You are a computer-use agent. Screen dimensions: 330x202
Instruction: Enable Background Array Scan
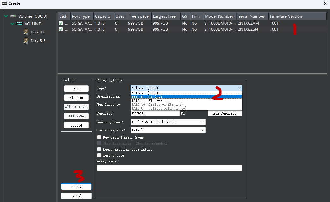click(x=99, y=137)
